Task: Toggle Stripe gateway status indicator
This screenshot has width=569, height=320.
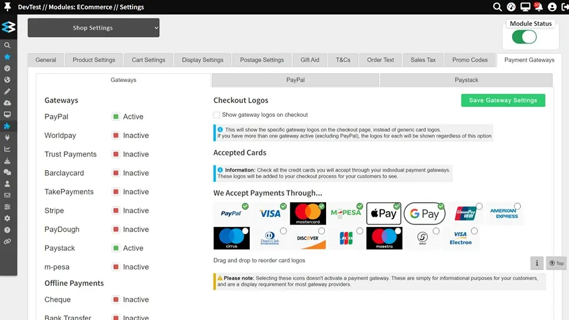Action: pos(116,210)
